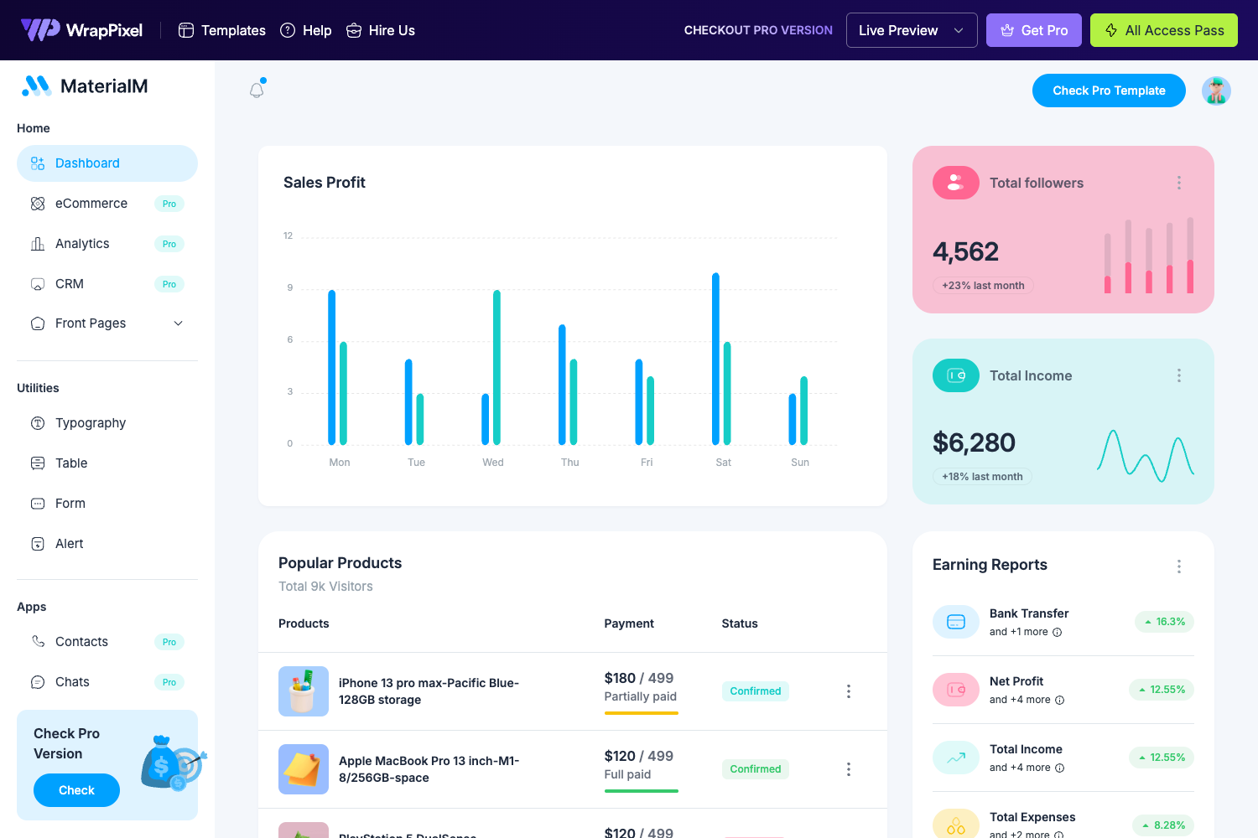Screen dimensions: 1258x838
Task: Open the notification bell
Action: click(257, 88)
